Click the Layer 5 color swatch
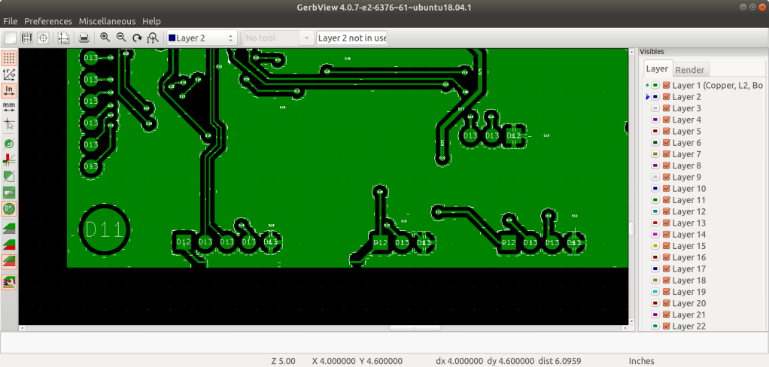The width and height of the screenshot is (769, 367). (655, 132)
